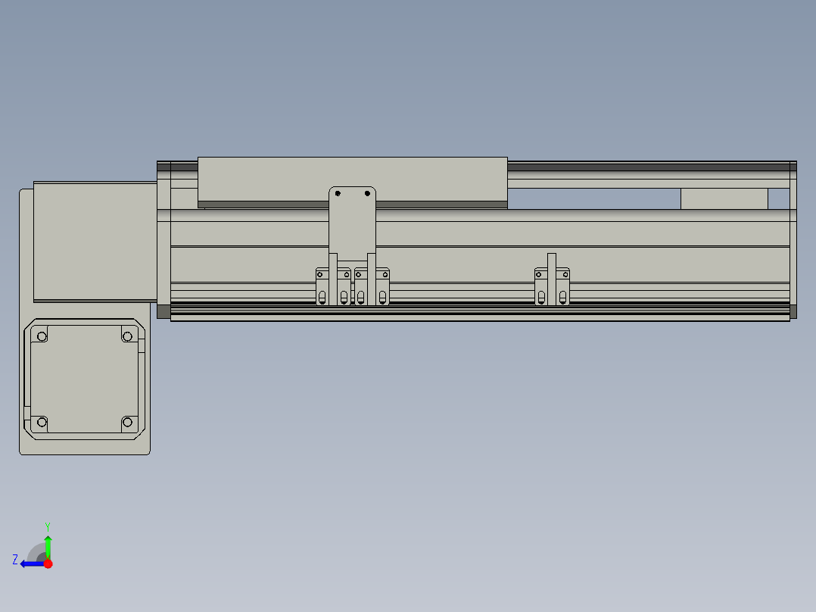Select the motor's top-left bolt hole
Viewport: 816px width, 612px height.
(x=42, y=336)
